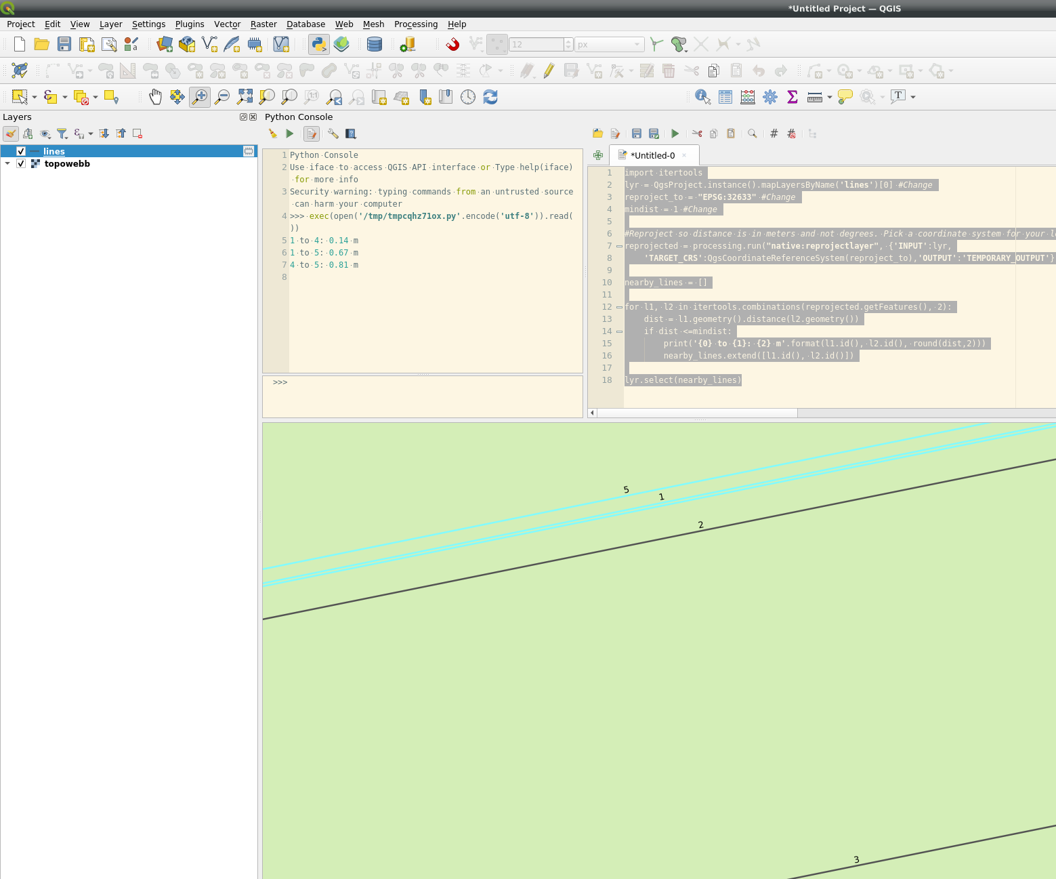Click the font size spin box value
Viewport: 1056px width, 879px height.
click(x=536, y=45)
